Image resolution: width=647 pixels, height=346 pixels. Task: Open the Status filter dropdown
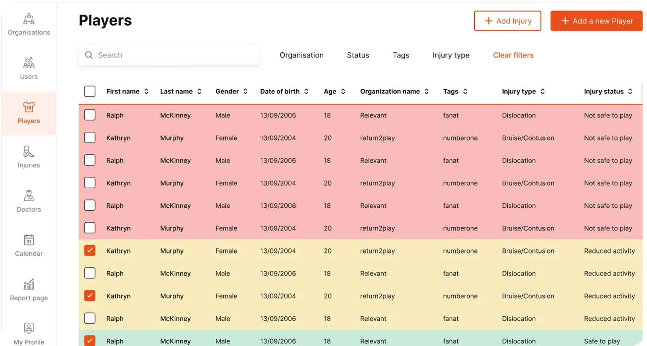coord(358,55)
